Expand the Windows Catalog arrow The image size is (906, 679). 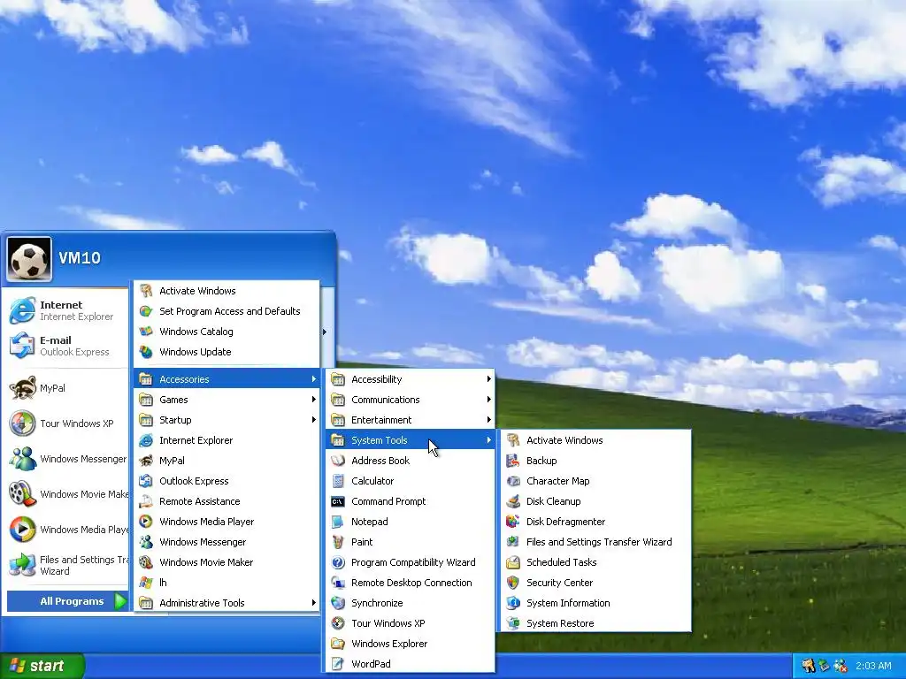coord(325,332)
